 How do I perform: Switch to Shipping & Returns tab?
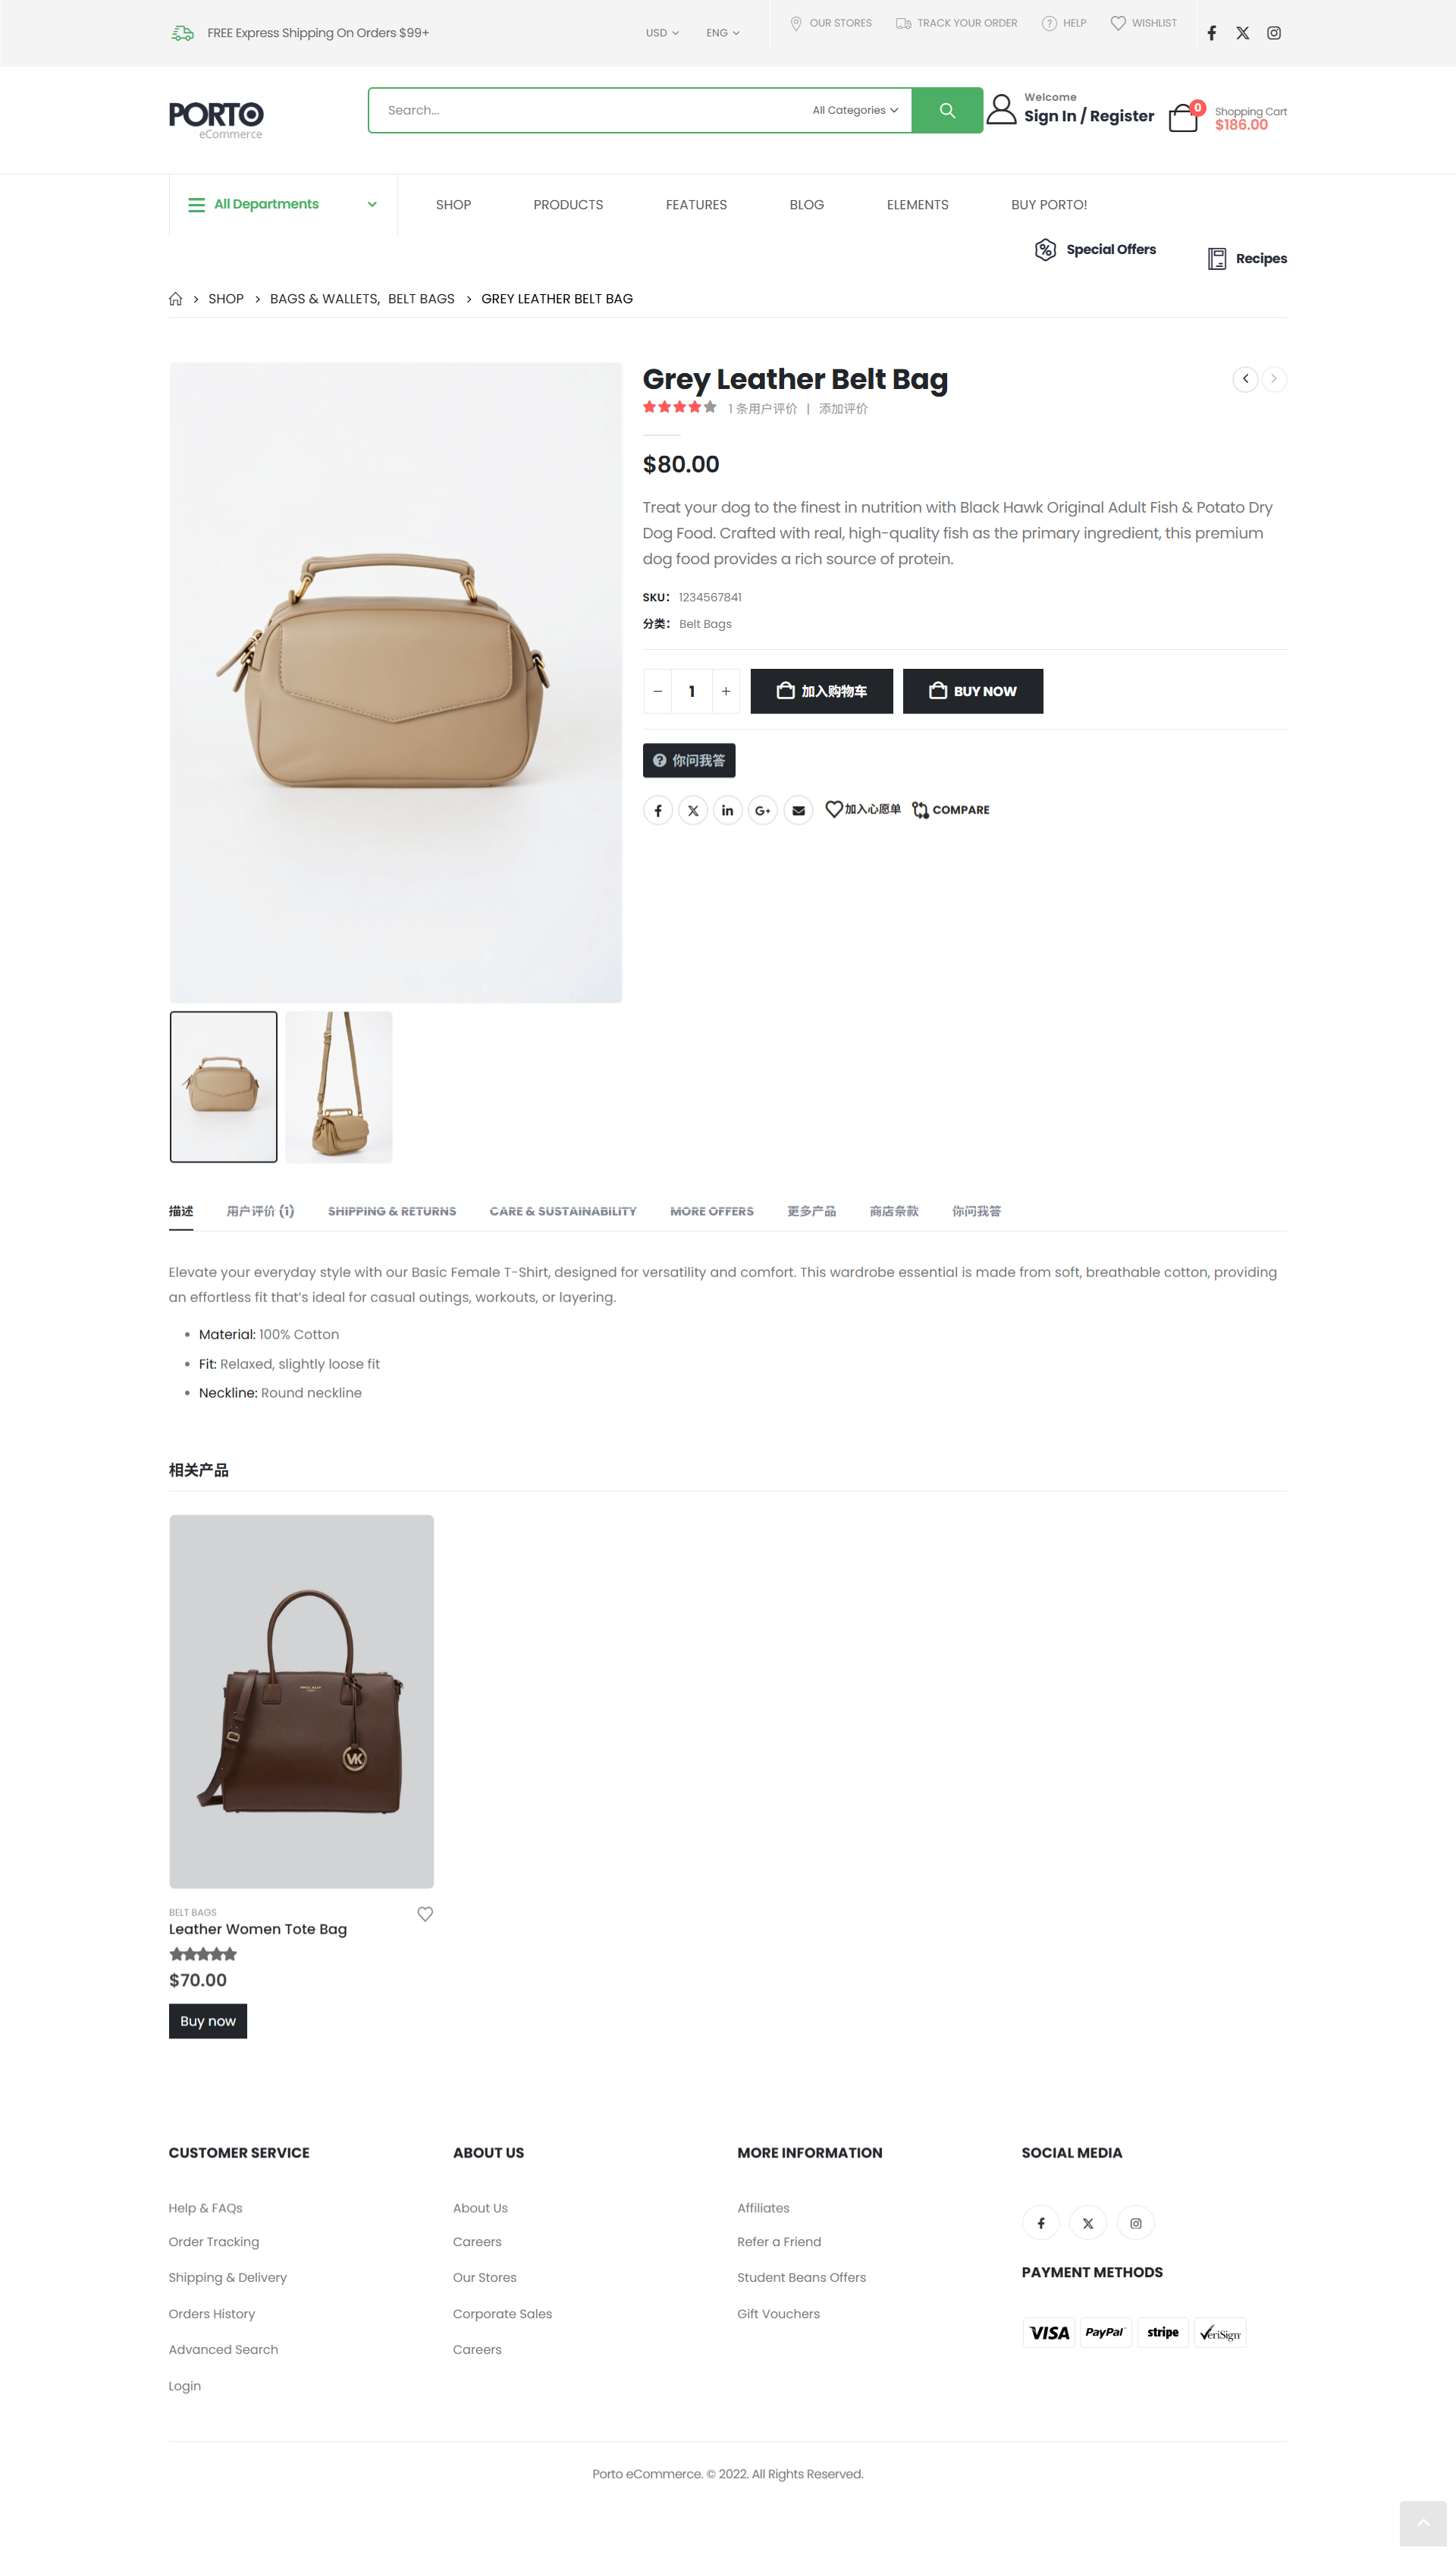tap(392, 1211)
